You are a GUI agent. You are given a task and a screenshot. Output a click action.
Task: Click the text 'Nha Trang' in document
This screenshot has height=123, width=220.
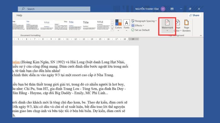[105, 75]
